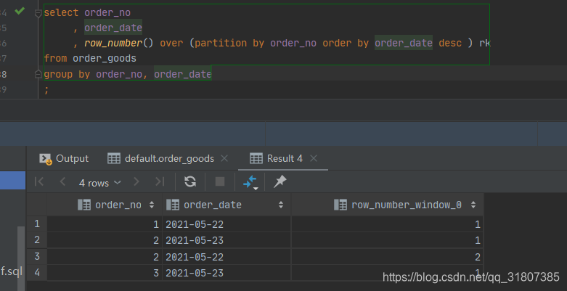Click the 2021-05-22 cell in row 3
Screen dimensions: 567x291
coord(227,257)
